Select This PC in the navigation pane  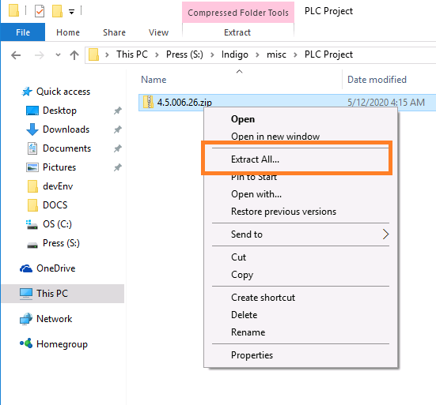pos(63,294)
